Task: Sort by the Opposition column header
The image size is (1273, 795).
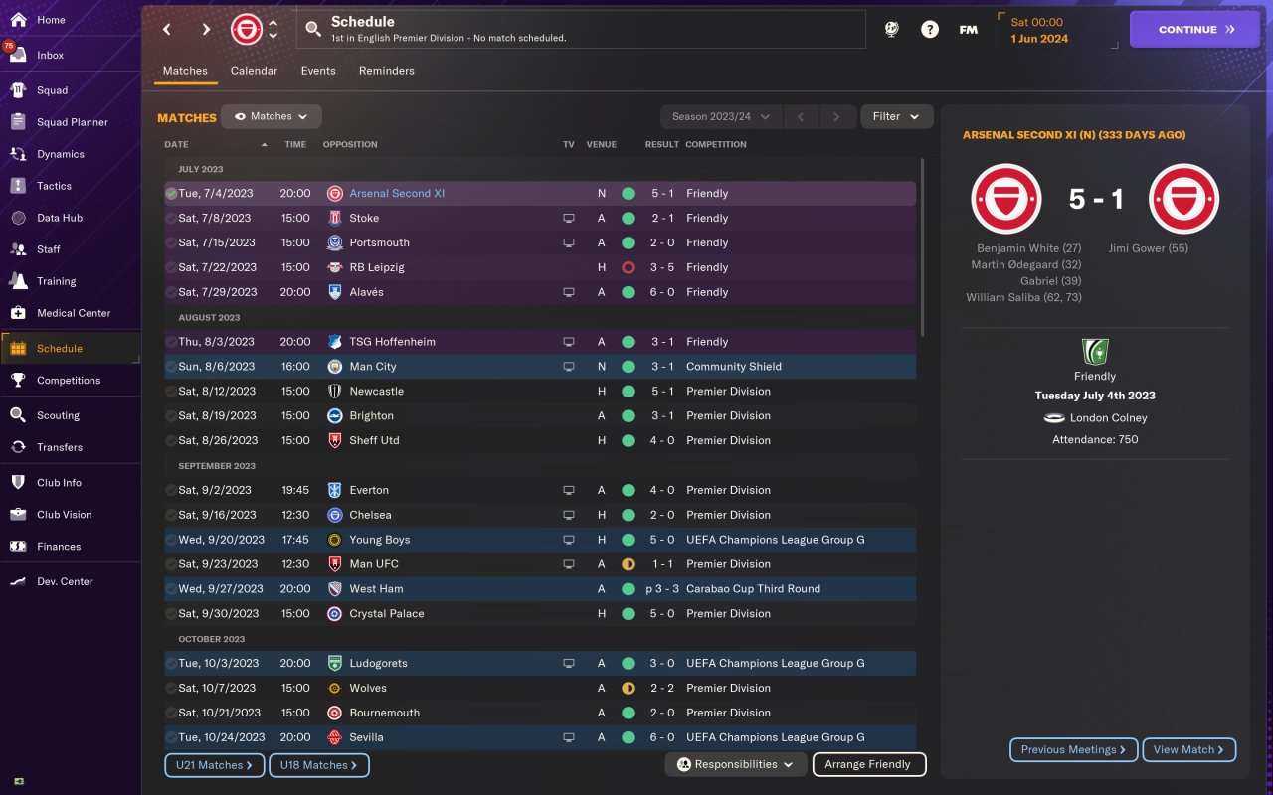Action: [350, 144]
